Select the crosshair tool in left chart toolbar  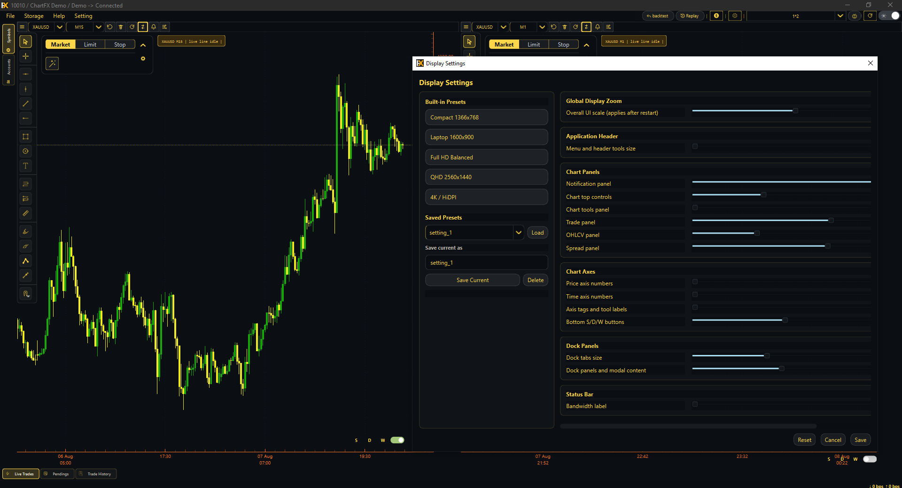26,56
